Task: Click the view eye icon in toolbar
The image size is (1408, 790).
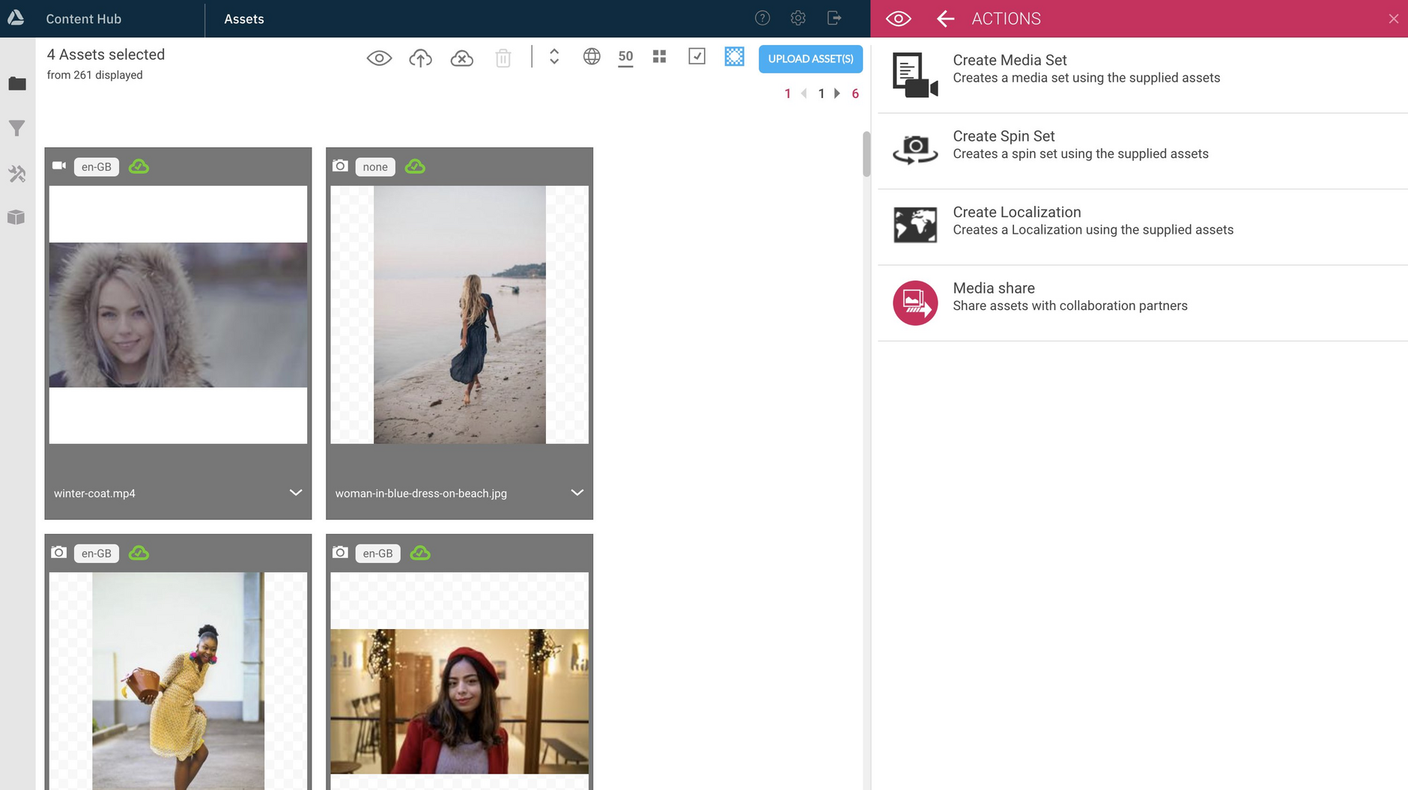Action: tap(379, 58)
